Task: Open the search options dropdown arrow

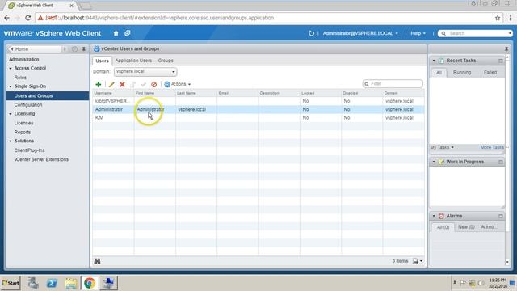Action: (x=510, y=33)
